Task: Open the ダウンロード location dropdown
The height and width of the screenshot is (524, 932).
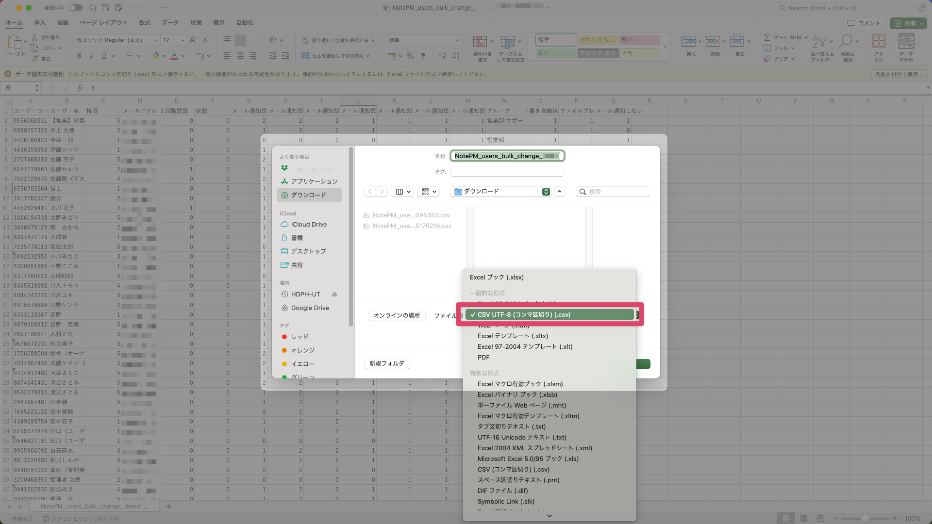Action: click(500, 192)
